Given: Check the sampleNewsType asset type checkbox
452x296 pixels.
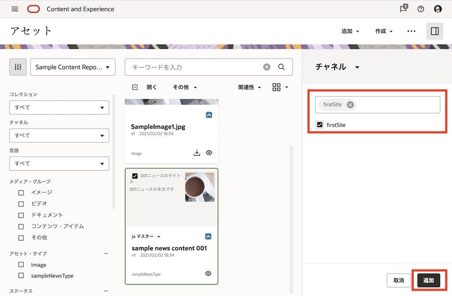Looking at the screenshot, I should click(21, 276).
